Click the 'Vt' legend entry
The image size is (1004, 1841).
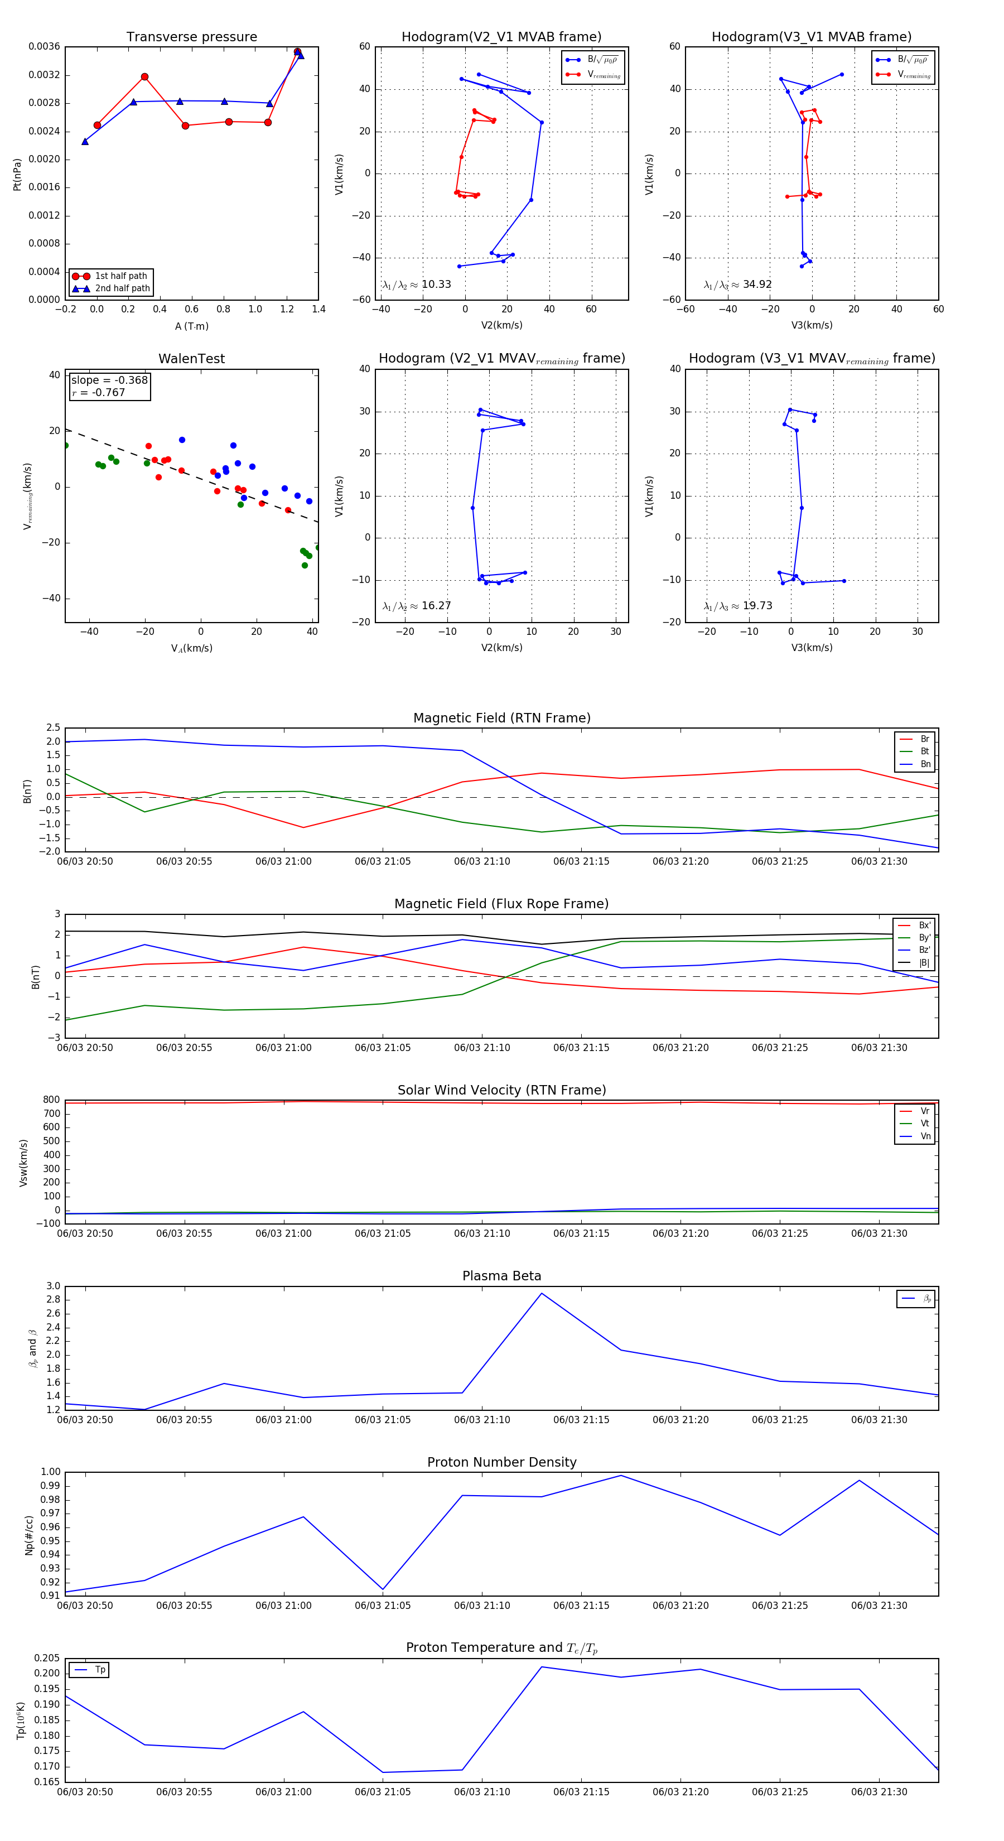click(x=915, y=1124)
